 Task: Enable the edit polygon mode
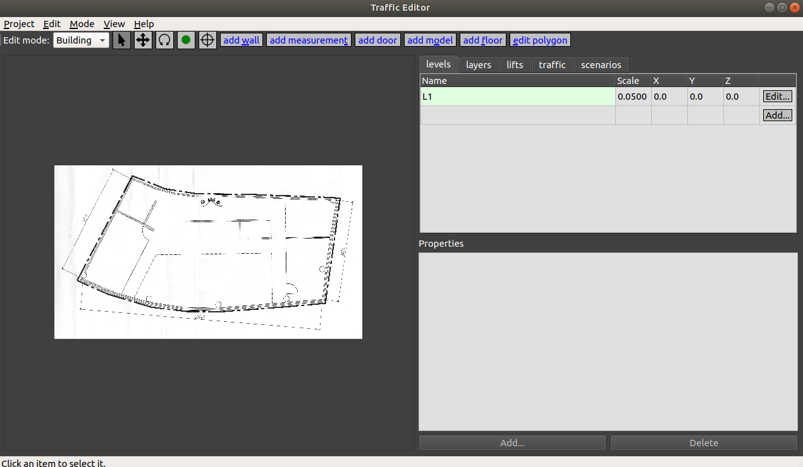pos(540,40)
